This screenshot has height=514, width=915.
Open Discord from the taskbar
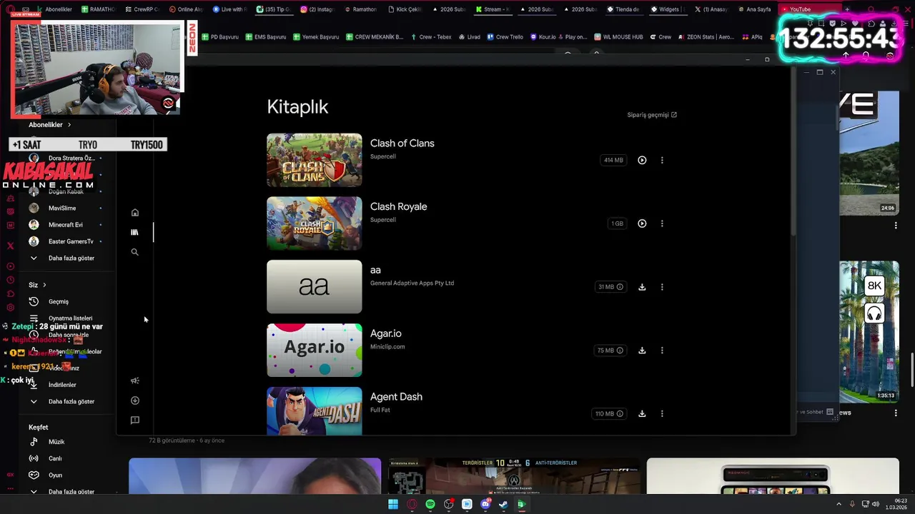click(x=485, y=504)
